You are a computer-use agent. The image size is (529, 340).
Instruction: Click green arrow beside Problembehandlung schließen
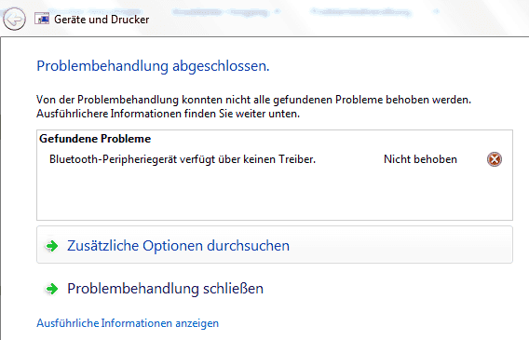pos(51,289)
